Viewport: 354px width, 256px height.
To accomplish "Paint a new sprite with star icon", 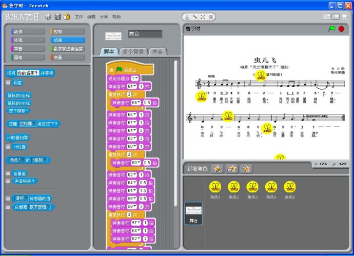I will click(x=218, y=168).
